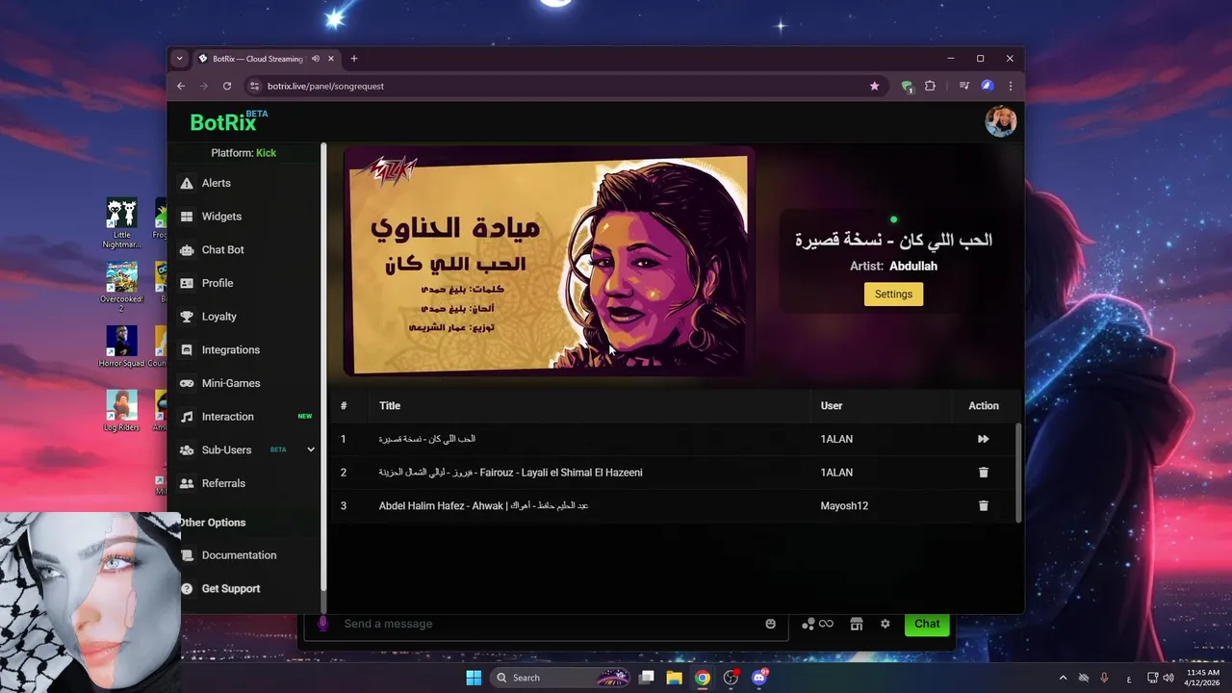Viewport: 1232px width, 693px height.
Task: Expand the Sub-Users submenu chevron
Action: (x=310, y=449)
